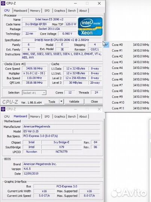
Task: Click the Specification field with E5-2696 v2 @ 2.50GHz
Action: pyautogui.click(x=62, y=40)
